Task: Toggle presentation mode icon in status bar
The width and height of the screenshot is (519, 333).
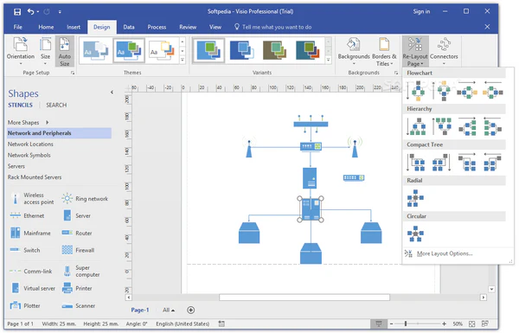Action: tap(379, 323)
